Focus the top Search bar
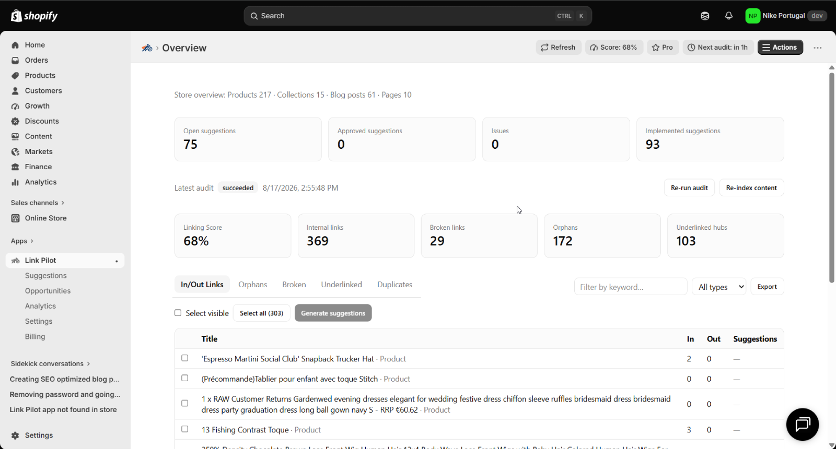The width and height of the screenshot is (836, 470). 417,16
